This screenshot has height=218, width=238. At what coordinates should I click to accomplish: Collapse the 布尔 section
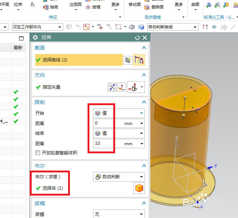144,165
